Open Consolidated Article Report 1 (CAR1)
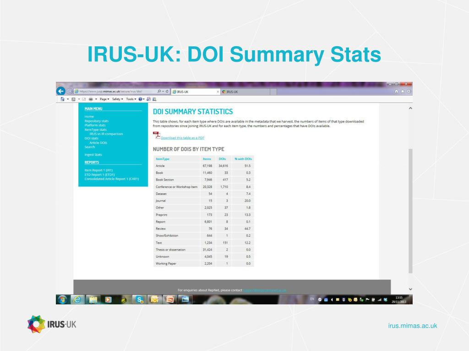The width and height of the screenshot is (469, 351). [x=112, y=179]
